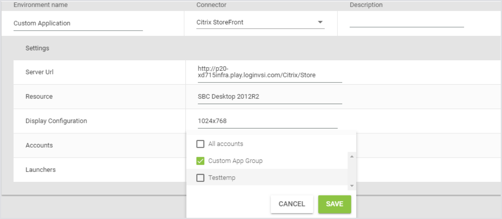
Task: Click the Settings section header
Action: point(38,48)
